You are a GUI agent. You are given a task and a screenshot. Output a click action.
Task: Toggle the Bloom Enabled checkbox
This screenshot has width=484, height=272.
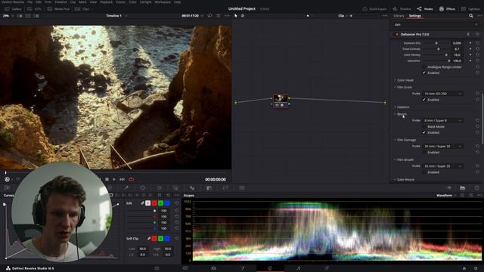click(423, 132)
